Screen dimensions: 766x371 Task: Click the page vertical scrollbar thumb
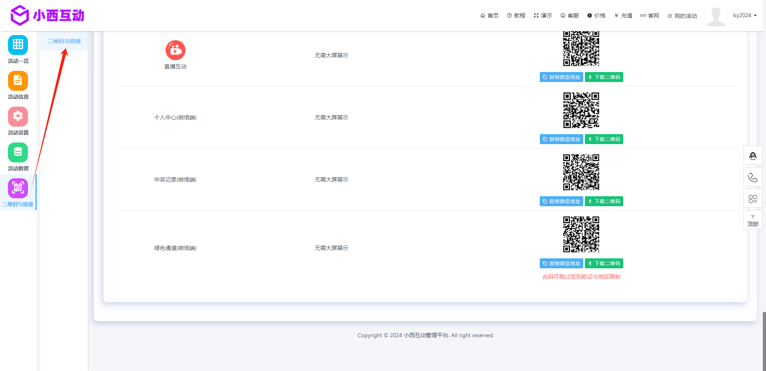coord(764,341)
